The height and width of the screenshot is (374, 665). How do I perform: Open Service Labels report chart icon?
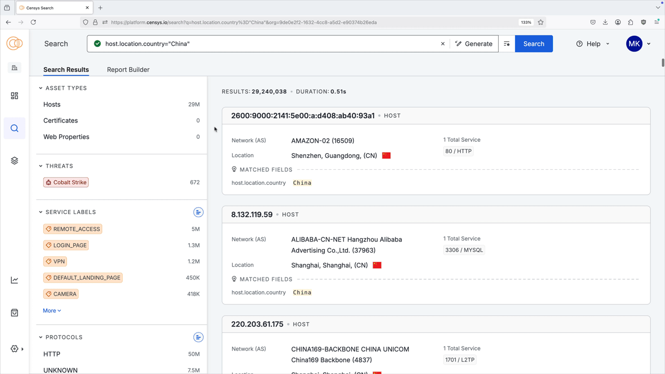point(198,212)
